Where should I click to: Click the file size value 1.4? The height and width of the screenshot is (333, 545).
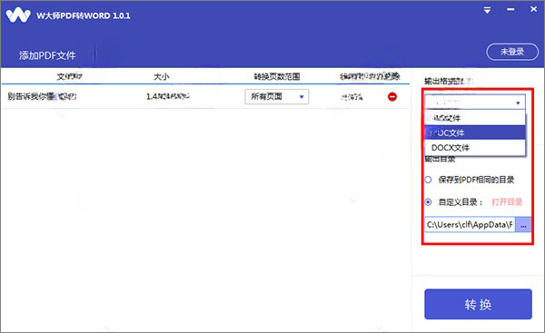point(168,96)
